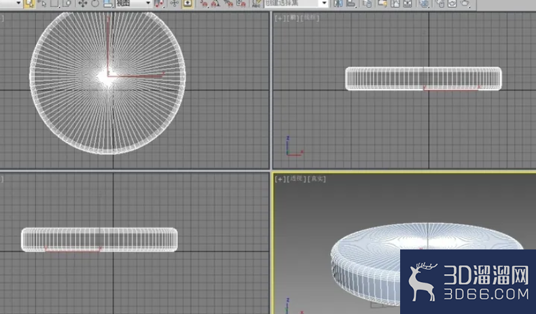This screenshot has width=536, height=314.
Task: Open the selection filter dropdown arrow
Action: [18, 3]
